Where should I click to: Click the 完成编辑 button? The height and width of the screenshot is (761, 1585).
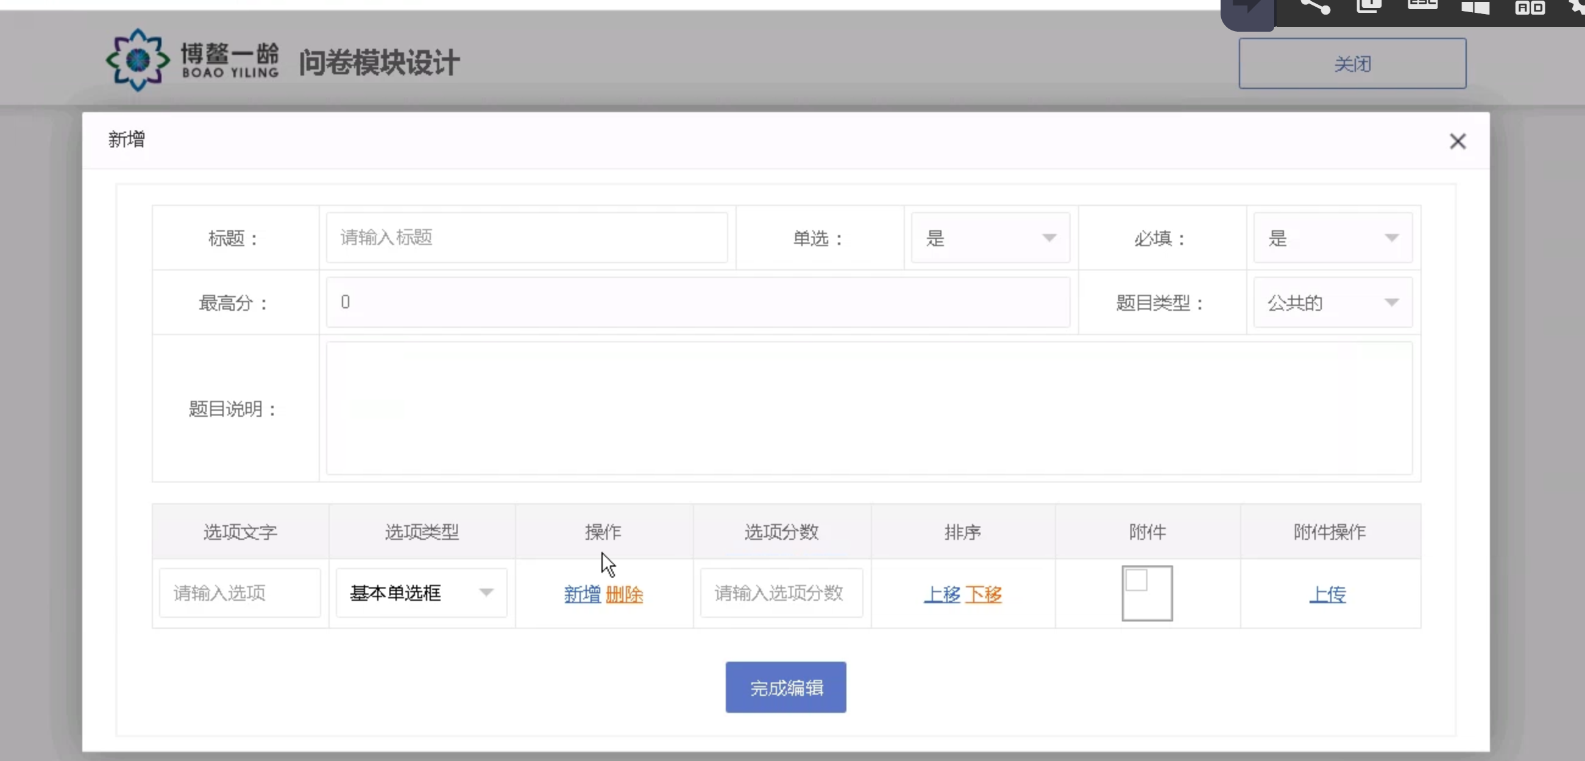click(785, 687)
